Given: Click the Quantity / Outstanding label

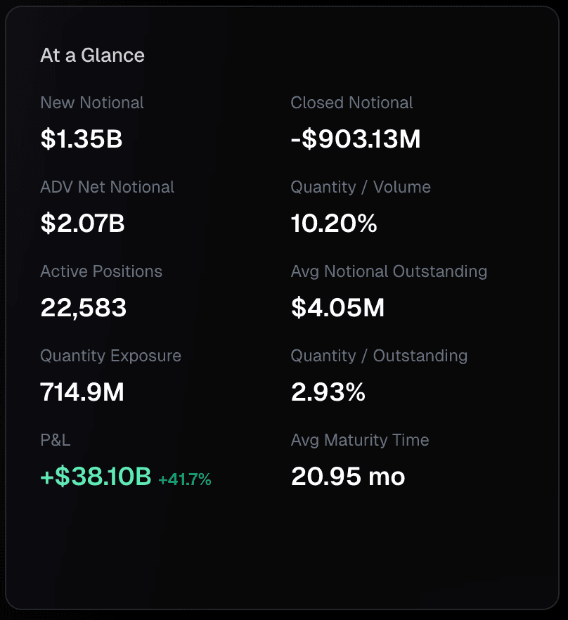Looking at the screenshot, I should coord(379,356).
